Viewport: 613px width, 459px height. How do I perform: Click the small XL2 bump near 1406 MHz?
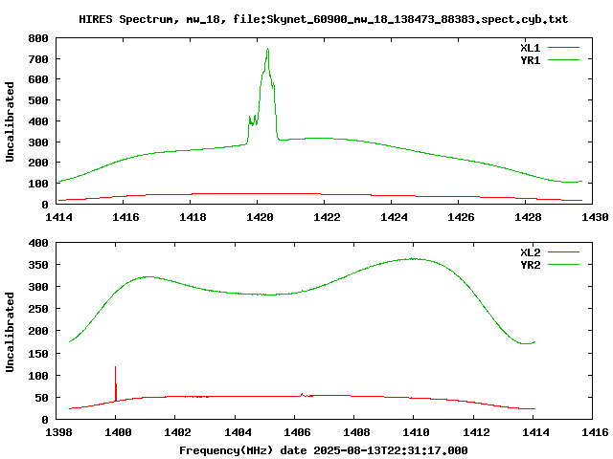pos(303,395)
